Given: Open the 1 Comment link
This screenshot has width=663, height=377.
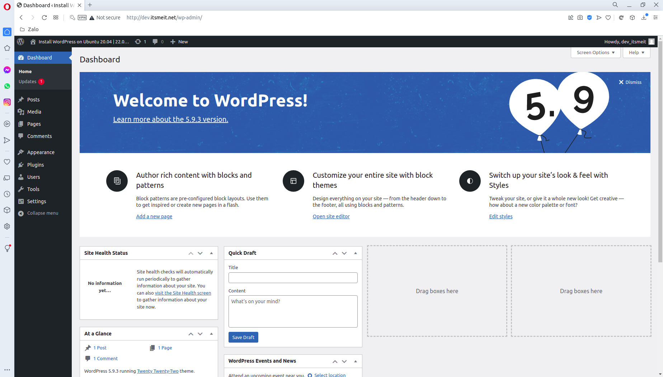Looking at the screenshot, I should tap(105, 358).
